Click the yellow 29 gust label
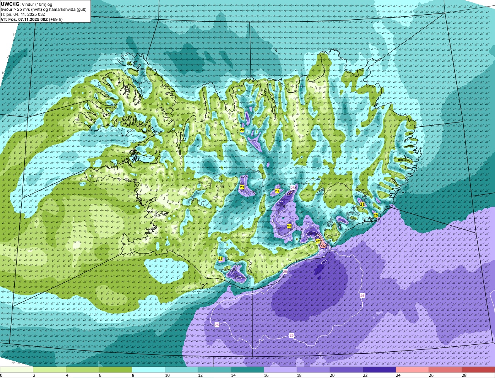The width and height of the screenshot is (495, 378). click(362, 204)
